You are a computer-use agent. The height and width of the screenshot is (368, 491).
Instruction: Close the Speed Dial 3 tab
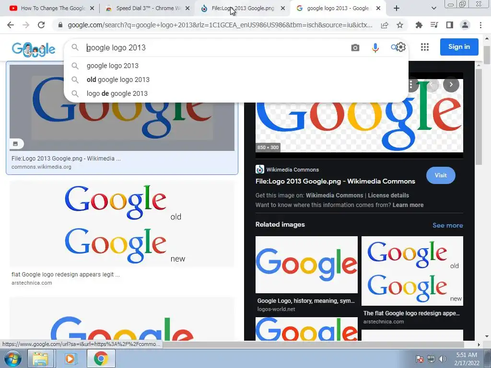pos(187,9)
